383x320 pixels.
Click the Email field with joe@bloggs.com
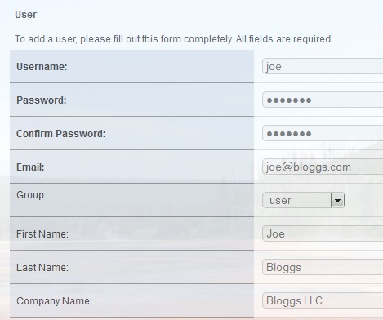click(323, 167)
